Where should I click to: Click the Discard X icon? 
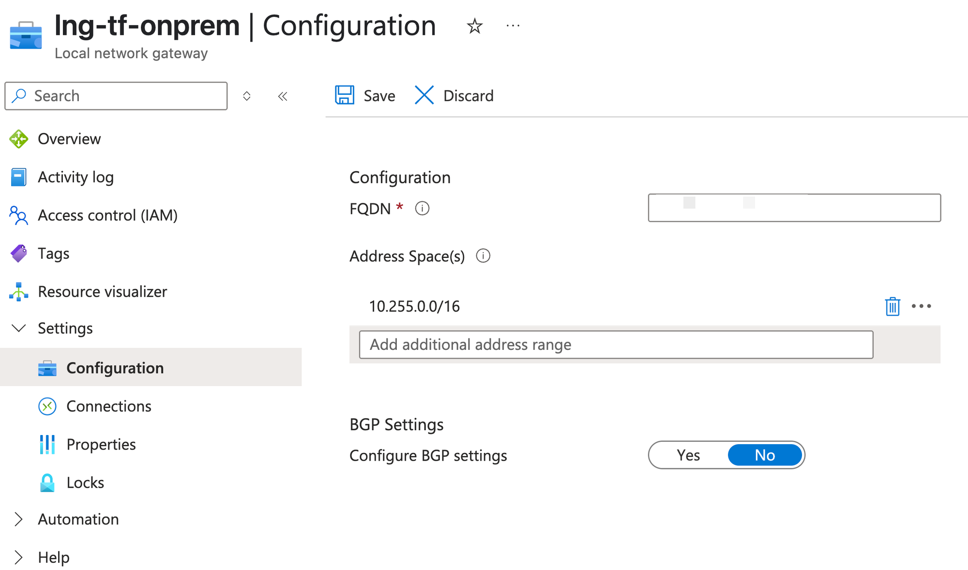424,95
